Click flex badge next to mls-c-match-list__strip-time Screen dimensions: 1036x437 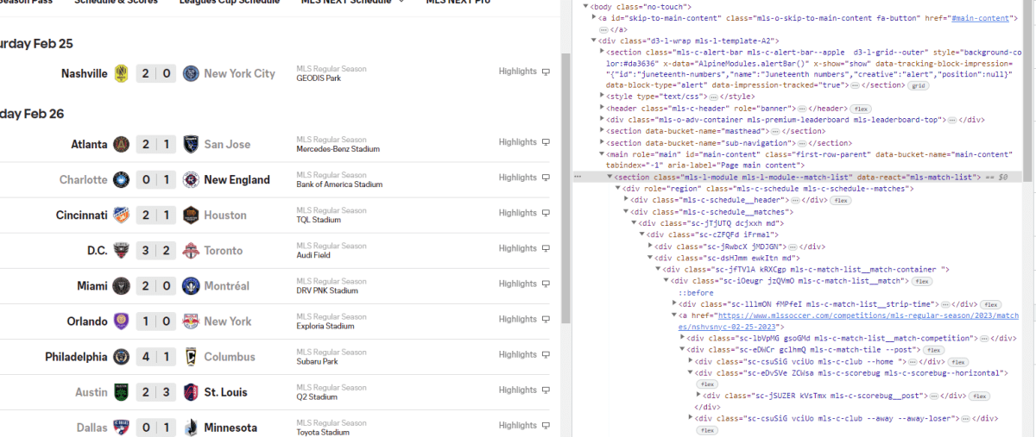click(991, 303)
